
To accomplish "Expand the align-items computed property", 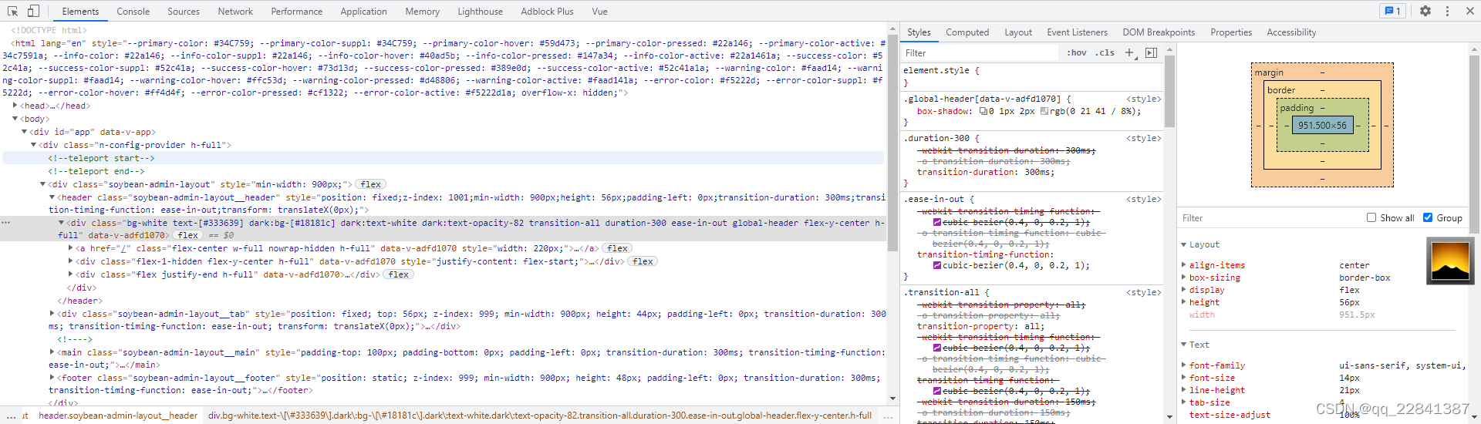I will [1184, 265].
